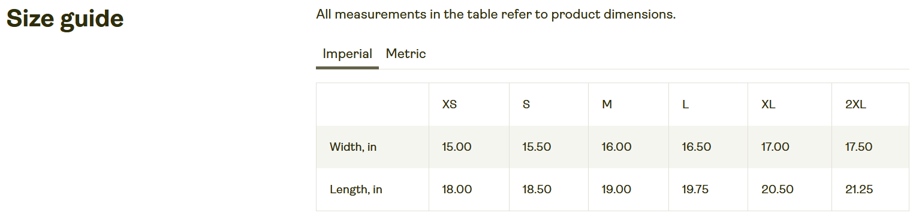Select the Width, in row label
Image resolution: width=916 pixels, height=219 pixels.
pyautogui.click(x=353, y=147)
